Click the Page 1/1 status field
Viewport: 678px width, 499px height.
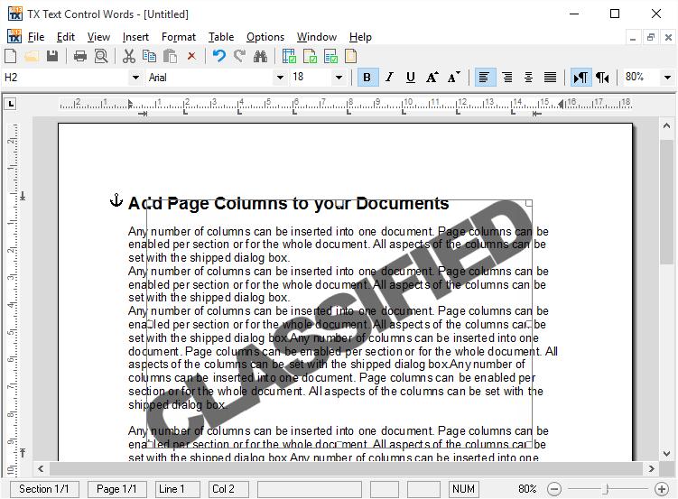click(x=117, y=489)
